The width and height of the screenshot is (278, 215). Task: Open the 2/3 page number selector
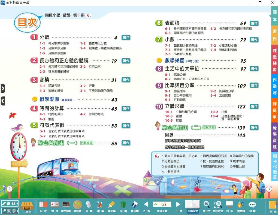[162, 204]
